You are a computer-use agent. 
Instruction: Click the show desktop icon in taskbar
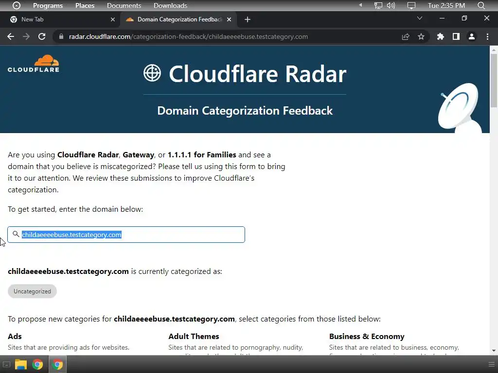point(6,364)
